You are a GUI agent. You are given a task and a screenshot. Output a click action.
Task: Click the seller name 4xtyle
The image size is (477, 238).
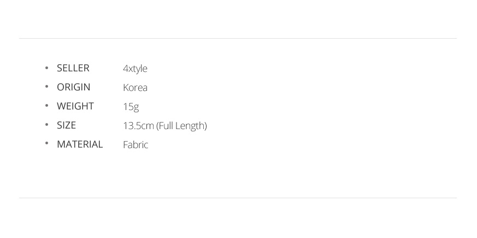[135, 69]
